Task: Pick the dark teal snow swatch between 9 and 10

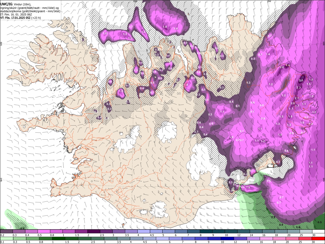Action: pos(218,231)
